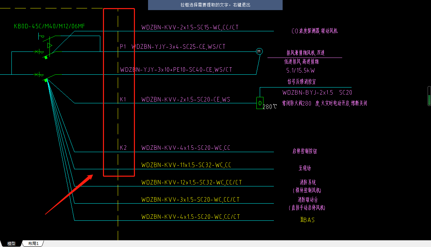The height and width of the screenshot is (247, 431).
Task: Click cable label WDZBN-KVV-2x1.5-SC20-CE,WS
Action: click(186, 99)
